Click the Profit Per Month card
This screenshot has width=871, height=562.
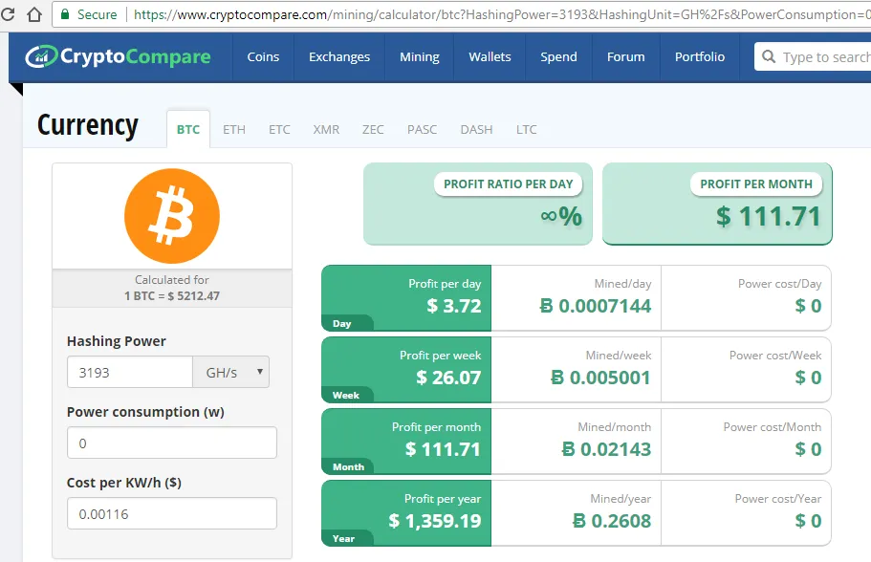click(718, 204)
